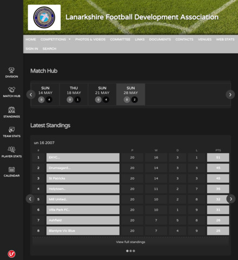
Task: Open the Drumsagard team row
Action: click(83, 168)
